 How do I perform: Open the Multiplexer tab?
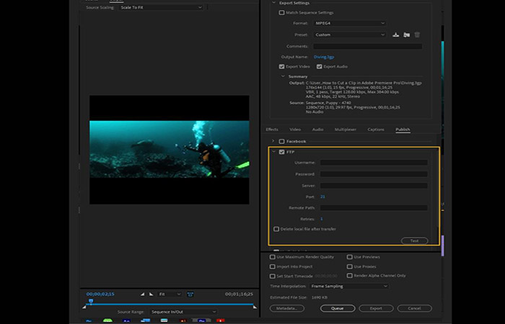[346, 129]
